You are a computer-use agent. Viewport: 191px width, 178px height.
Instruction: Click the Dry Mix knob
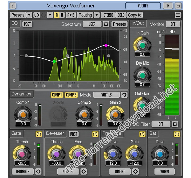pos(142,76)
